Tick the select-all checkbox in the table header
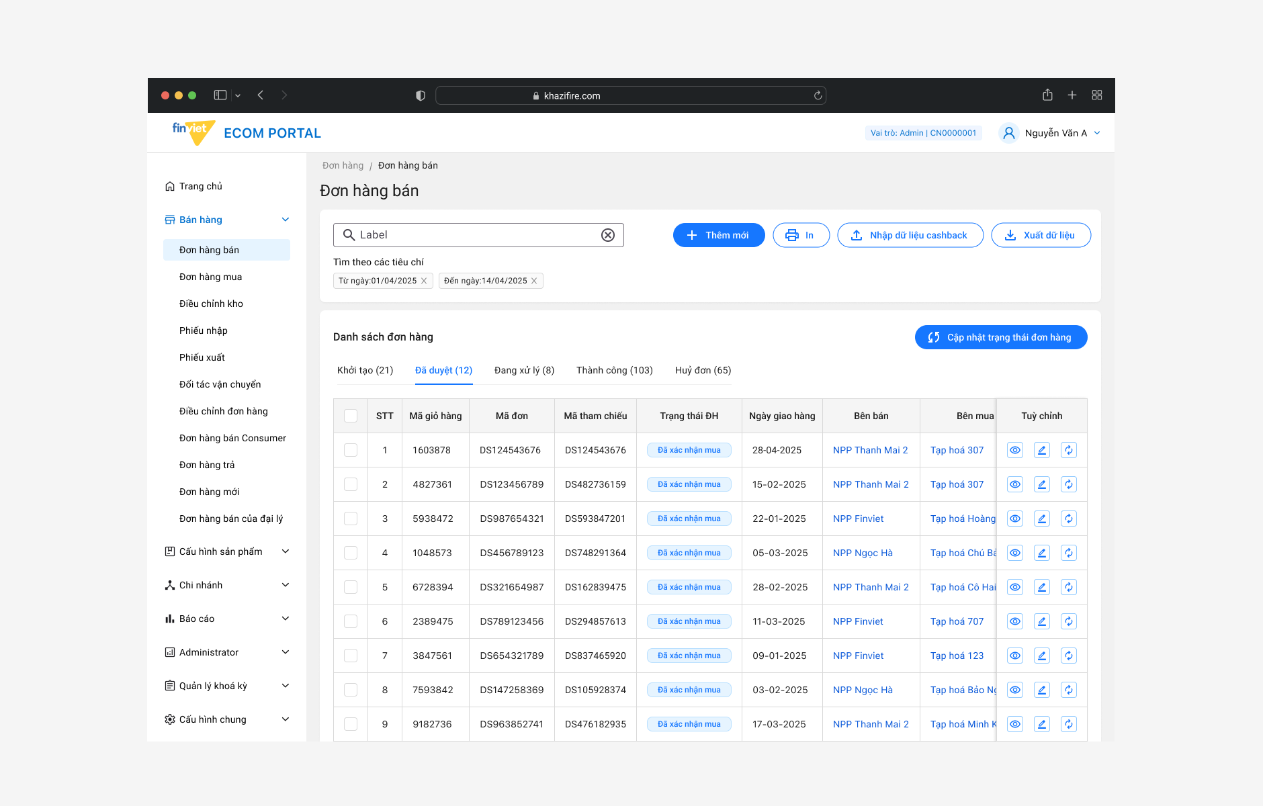 351,416
